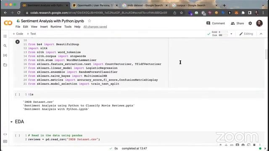This screenshot has width=269, height=151.
Task: Open the Comment panel
Action: pyautogui.click(x=216, y=23)
